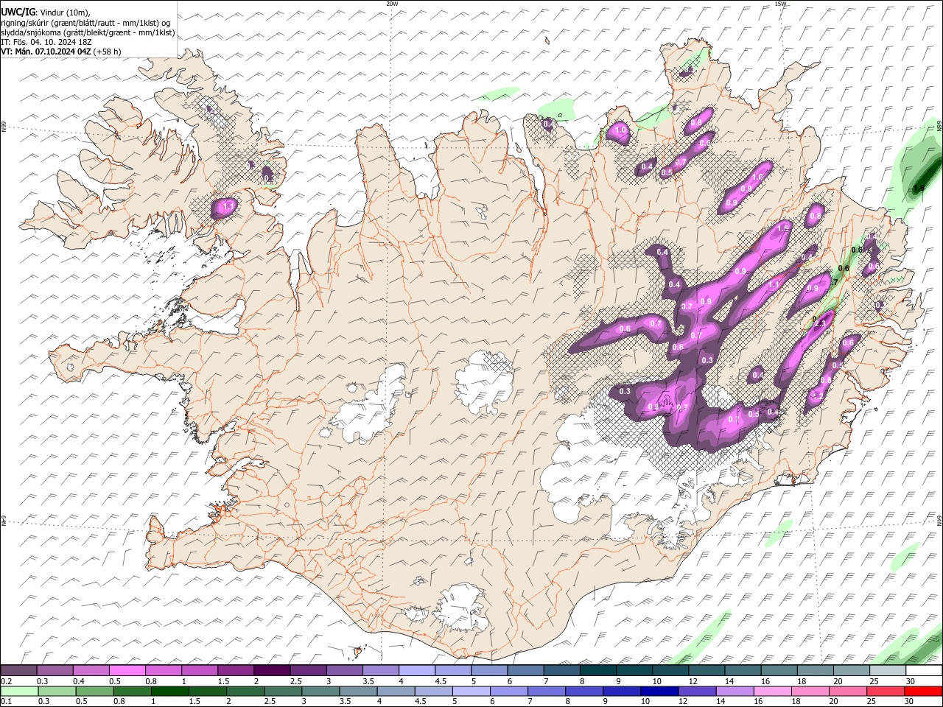
Task: Click the '20W' longitude label at top
Action: 392,4
